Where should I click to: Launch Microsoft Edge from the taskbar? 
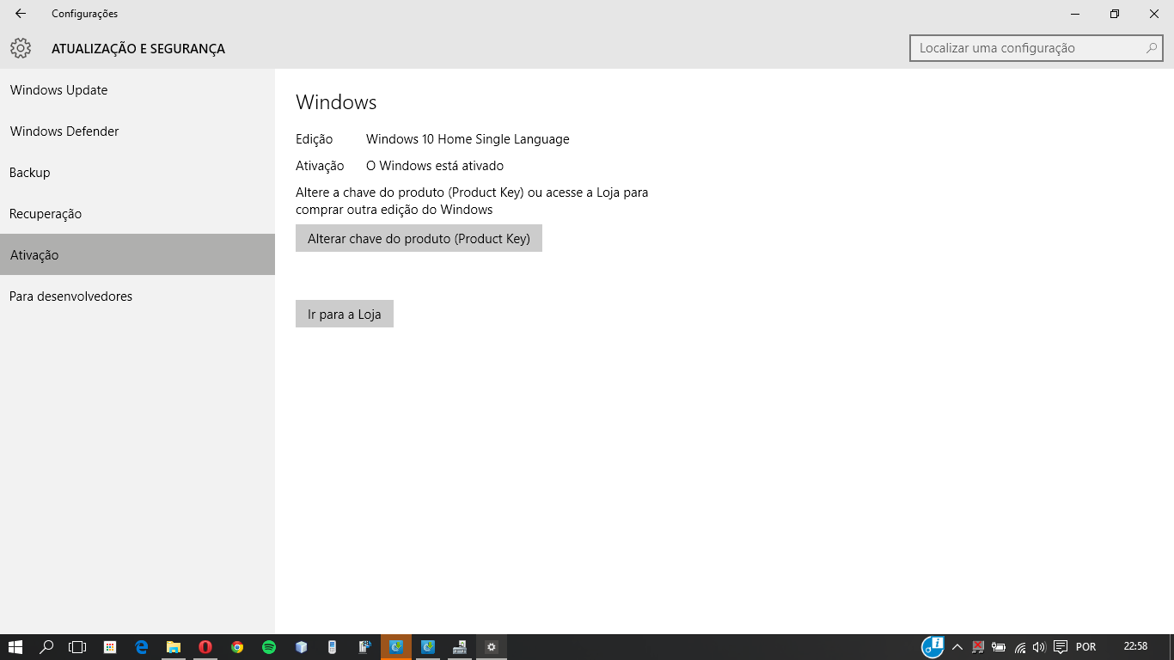tap(142, 647)
